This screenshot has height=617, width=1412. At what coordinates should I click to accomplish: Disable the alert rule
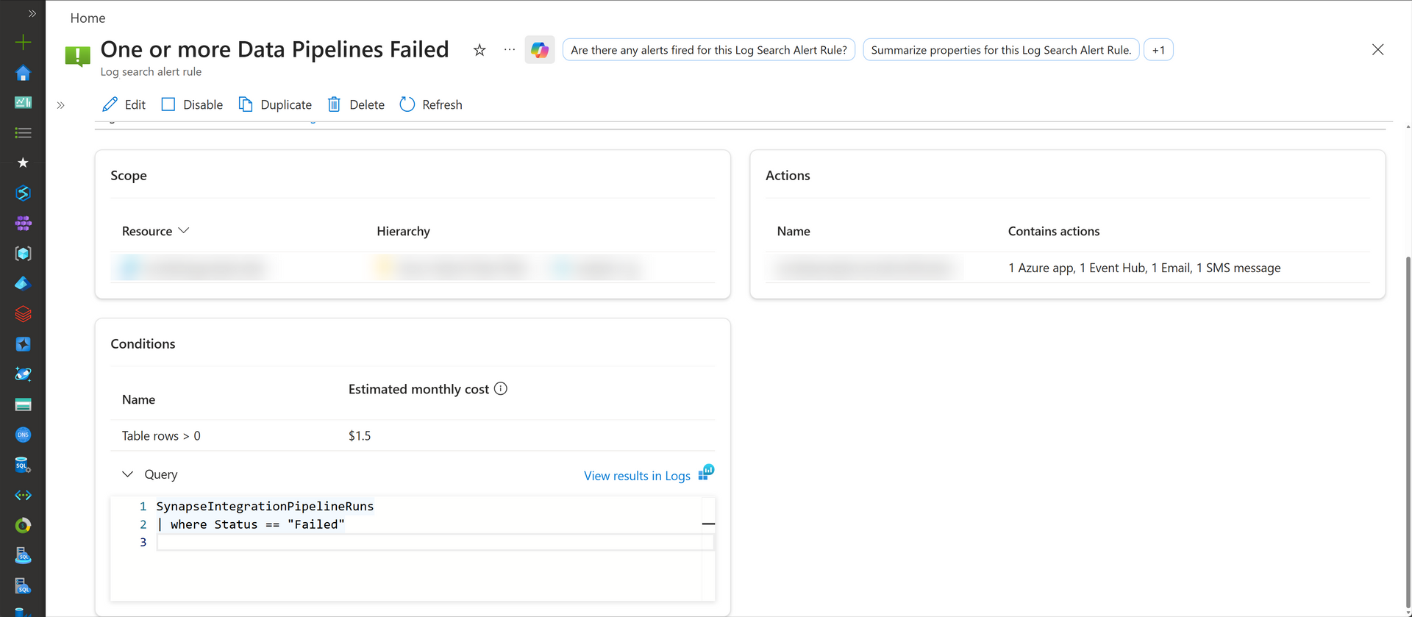click(192, 104)
